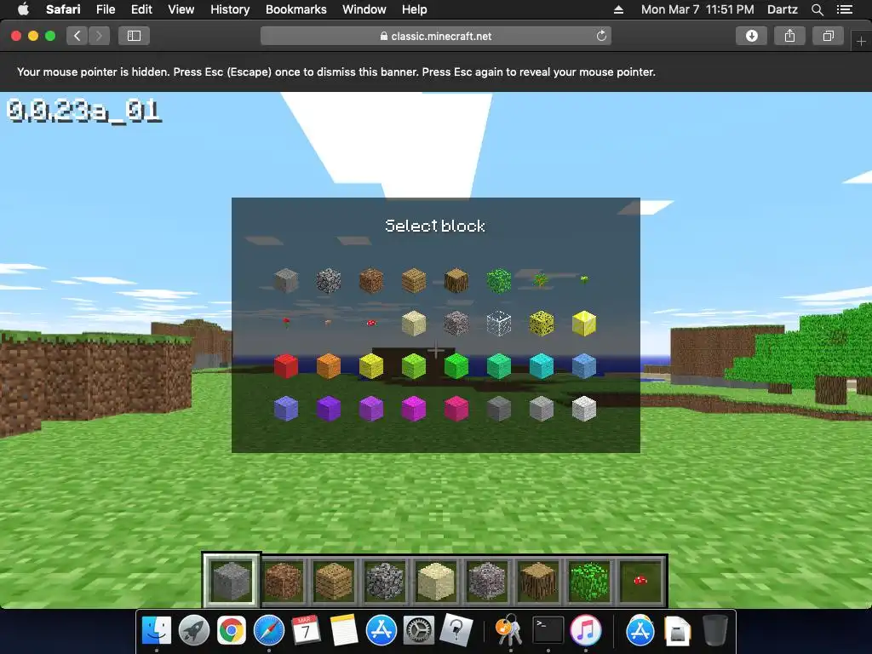This screenshot has height=654, width=872.
Task: Switch to wooden planks slot in hotbar
Action: click(x=334, y=581)
